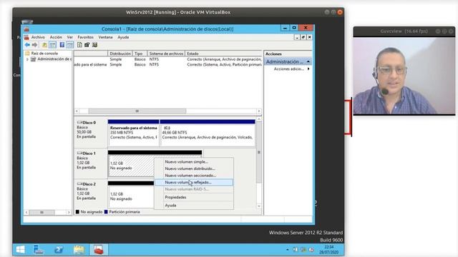Click the Forward arrow in toolbar

(x=35, y=45)
